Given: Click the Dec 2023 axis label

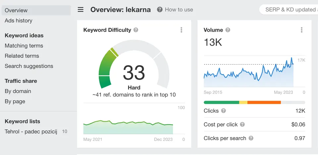Looking at the screenshot, I should [163, 139].
